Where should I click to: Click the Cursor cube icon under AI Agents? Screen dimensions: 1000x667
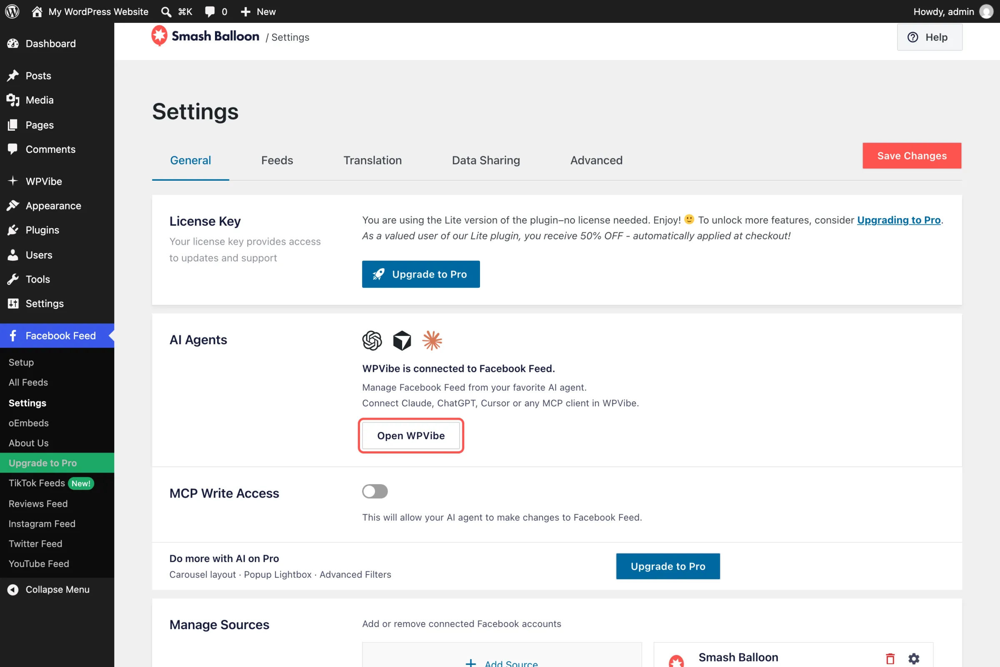pos(402,340)
